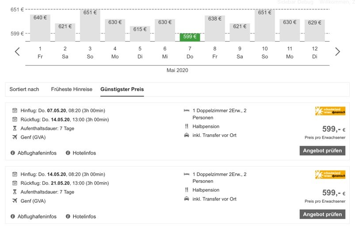Choose the 651 € bar on Sunday 3
The image size is (355, 227).
click(x=90, y=25)
